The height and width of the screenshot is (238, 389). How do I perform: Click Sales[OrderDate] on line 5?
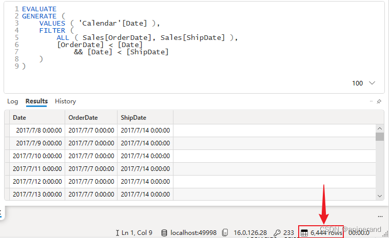click(x=117, y=38)
